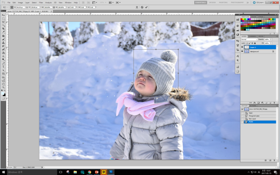
Task: Select the Polygonal Lasso history state
Action: pos(254,116)
